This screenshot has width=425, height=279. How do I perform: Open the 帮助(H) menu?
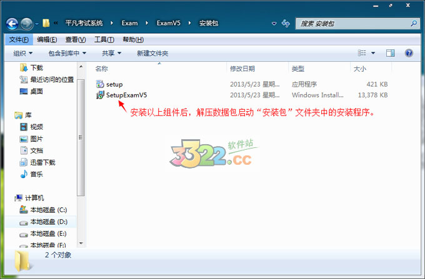pyautogui.click(x=133, y=40)
